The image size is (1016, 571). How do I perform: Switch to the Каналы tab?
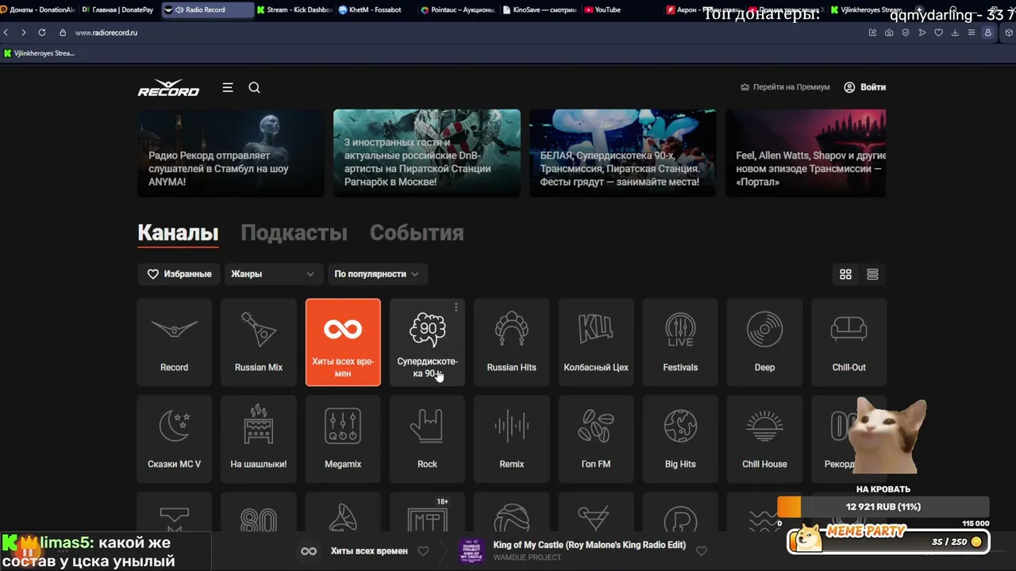click(x=178, y=232)
